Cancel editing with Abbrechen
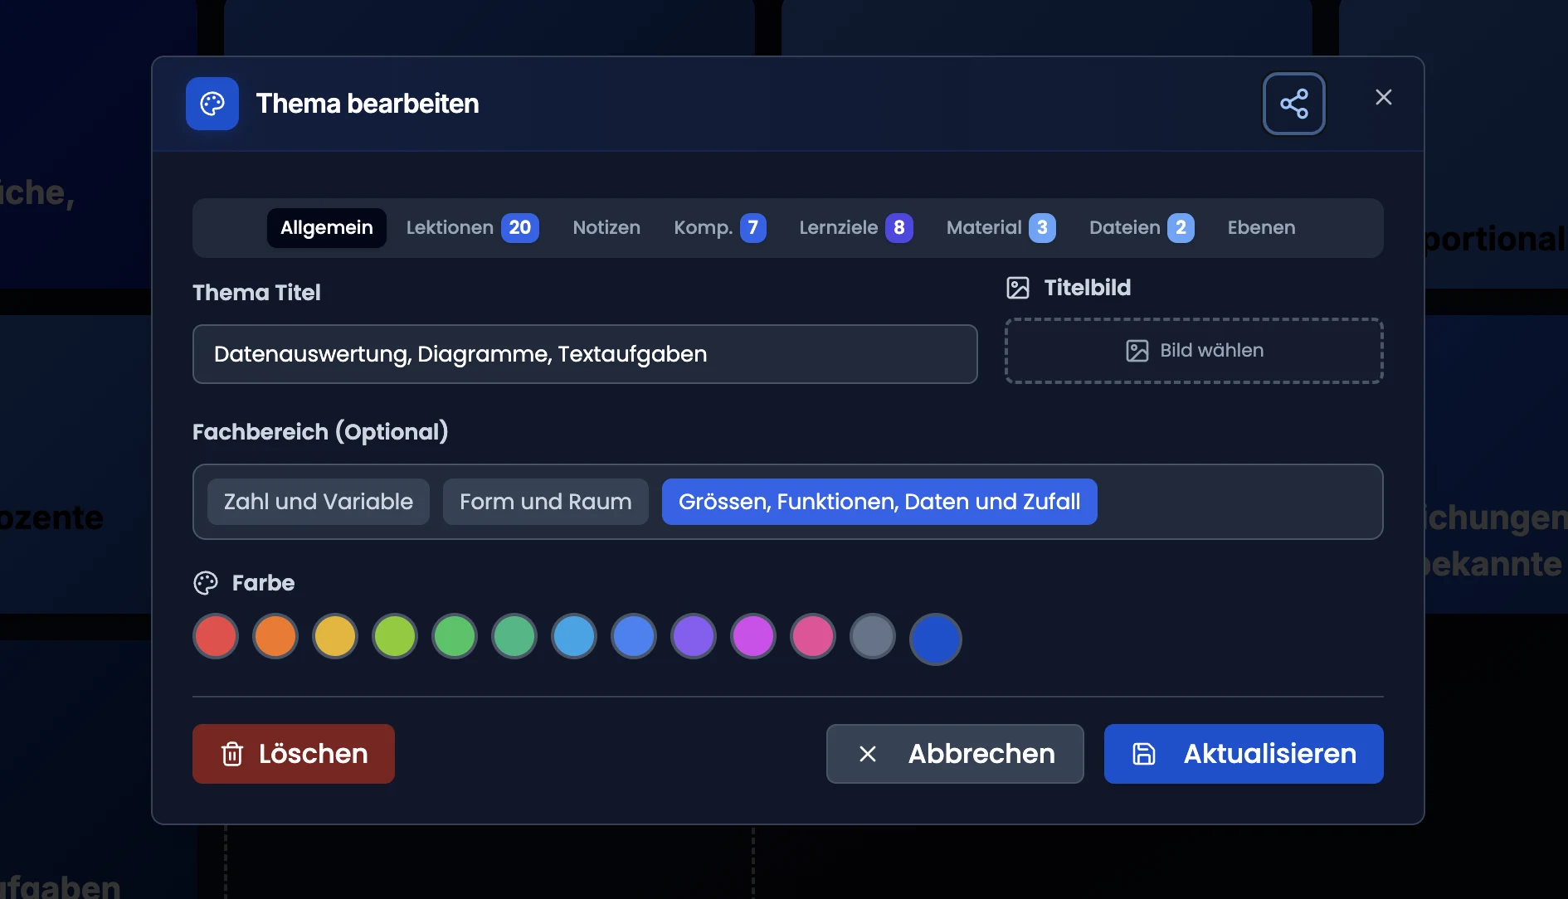The image size is (1568, 899). tap(955, 754)
